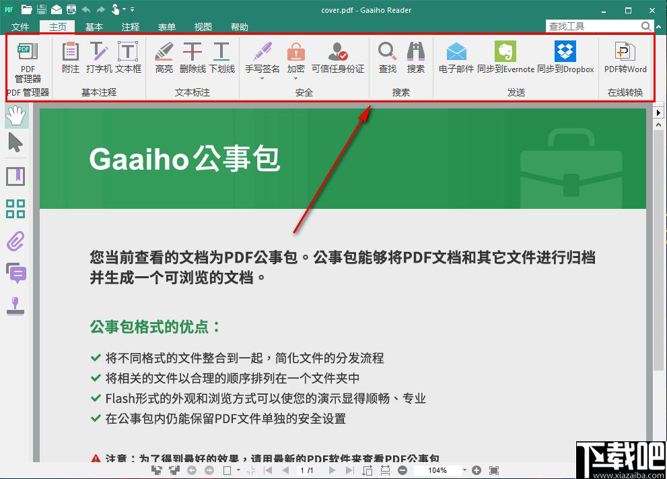Image resolution: width=667 pixels, height=479 pixels.
Task: Send document via 电子邮件
Action: [456, 57]
